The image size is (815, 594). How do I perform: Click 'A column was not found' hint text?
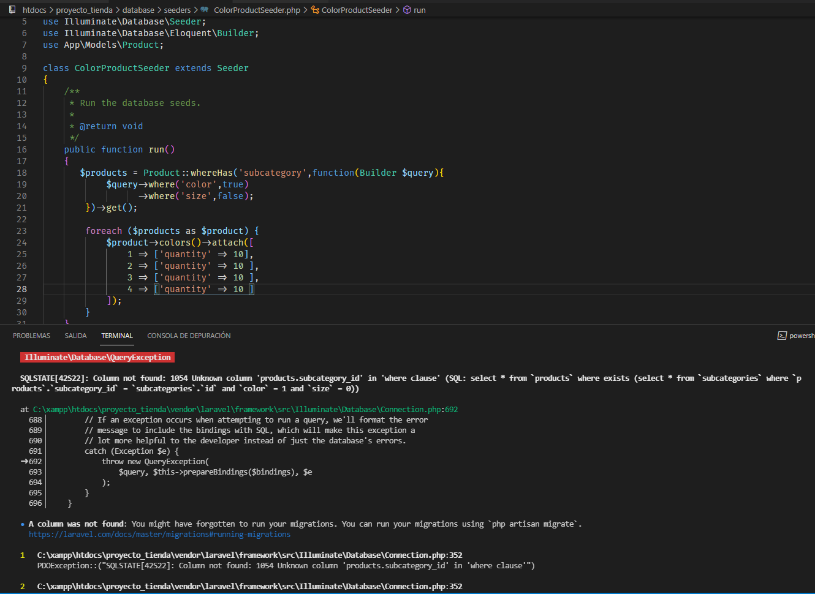click(x=77, y=524)
